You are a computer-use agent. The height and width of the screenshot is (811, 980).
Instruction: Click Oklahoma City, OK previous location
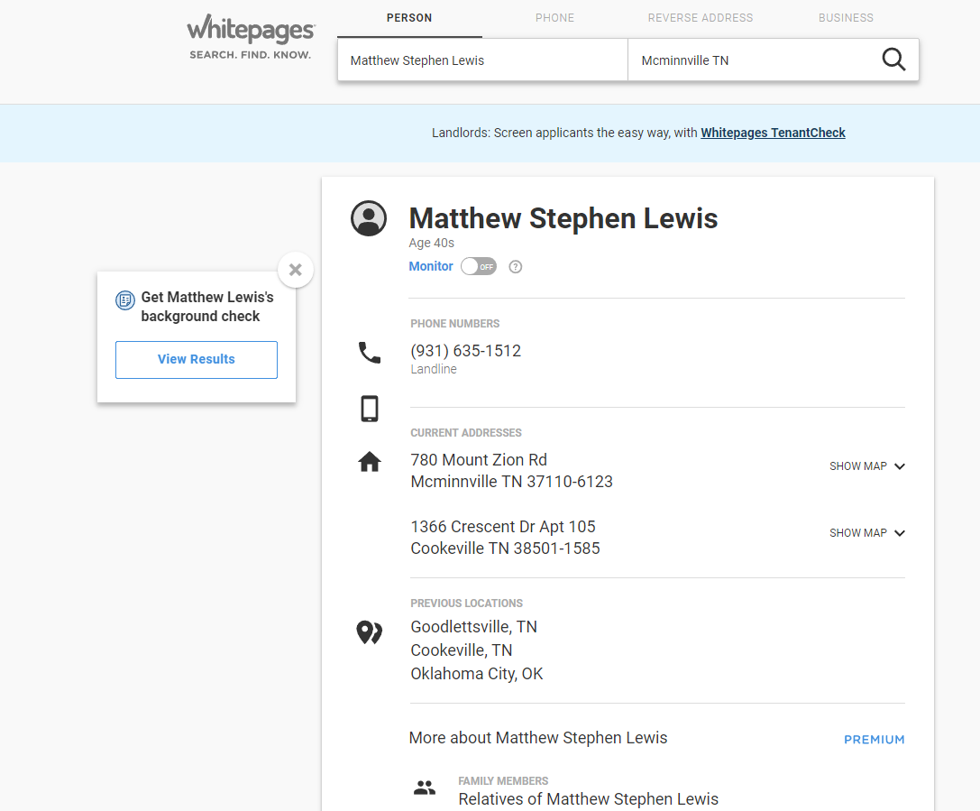pyautogui.click(x=476, y=674)
